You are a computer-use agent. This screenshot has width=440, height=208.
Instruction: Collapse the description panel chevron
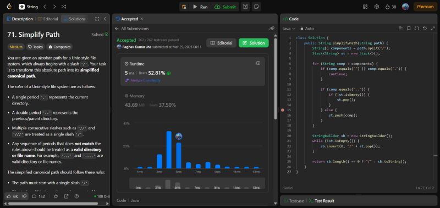(x=105, y=19)
